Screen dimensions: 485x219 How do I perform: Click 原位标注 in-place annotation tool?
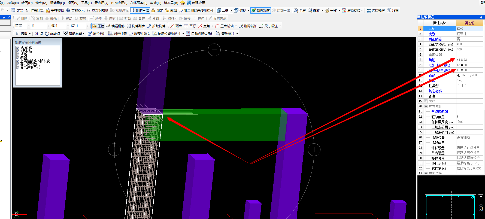click(97, 34)
